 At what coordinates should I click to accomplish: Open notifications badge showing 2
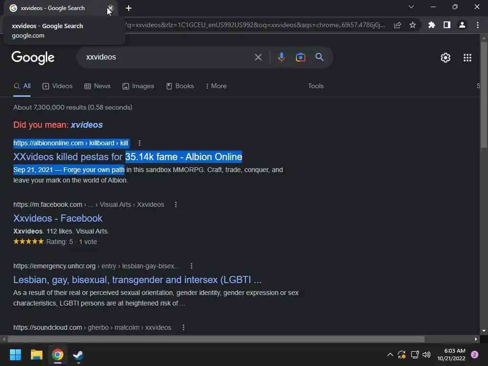coord(475,355)
